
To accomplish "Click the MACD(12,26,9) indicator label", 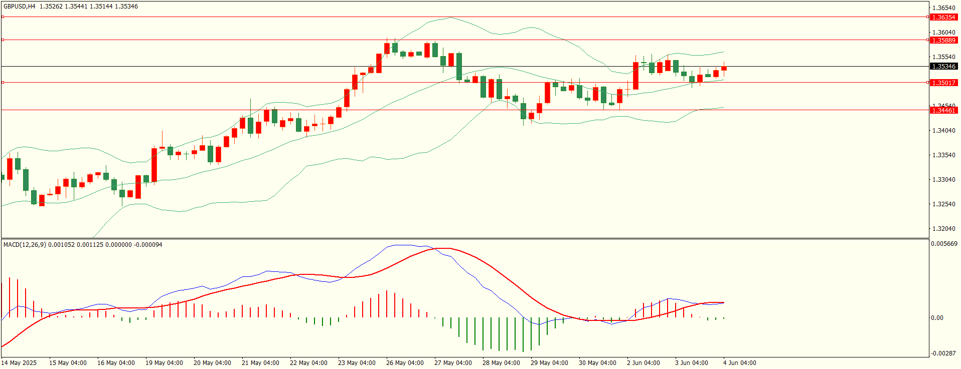I will [x=25, y=245].
